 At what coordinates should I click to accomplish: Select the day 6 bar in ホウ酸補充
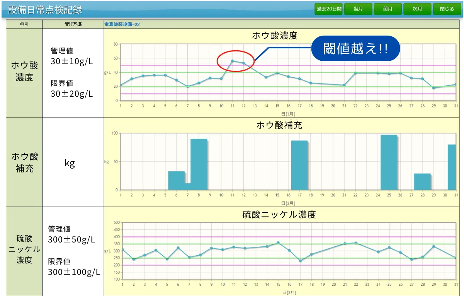tap(177, 181)
